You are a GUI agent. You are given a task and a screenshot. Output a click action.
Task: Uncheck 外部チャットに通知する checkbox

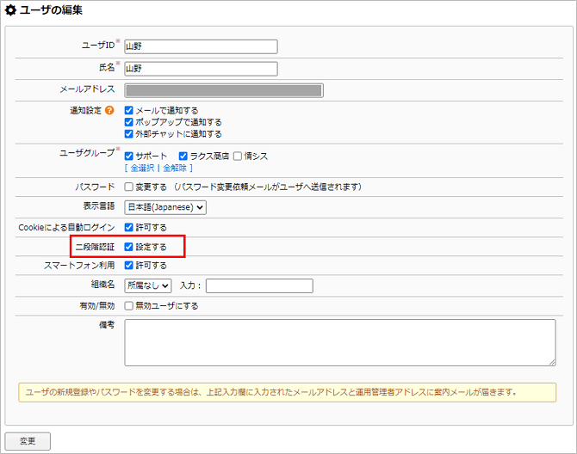click(x=128, y=133)
